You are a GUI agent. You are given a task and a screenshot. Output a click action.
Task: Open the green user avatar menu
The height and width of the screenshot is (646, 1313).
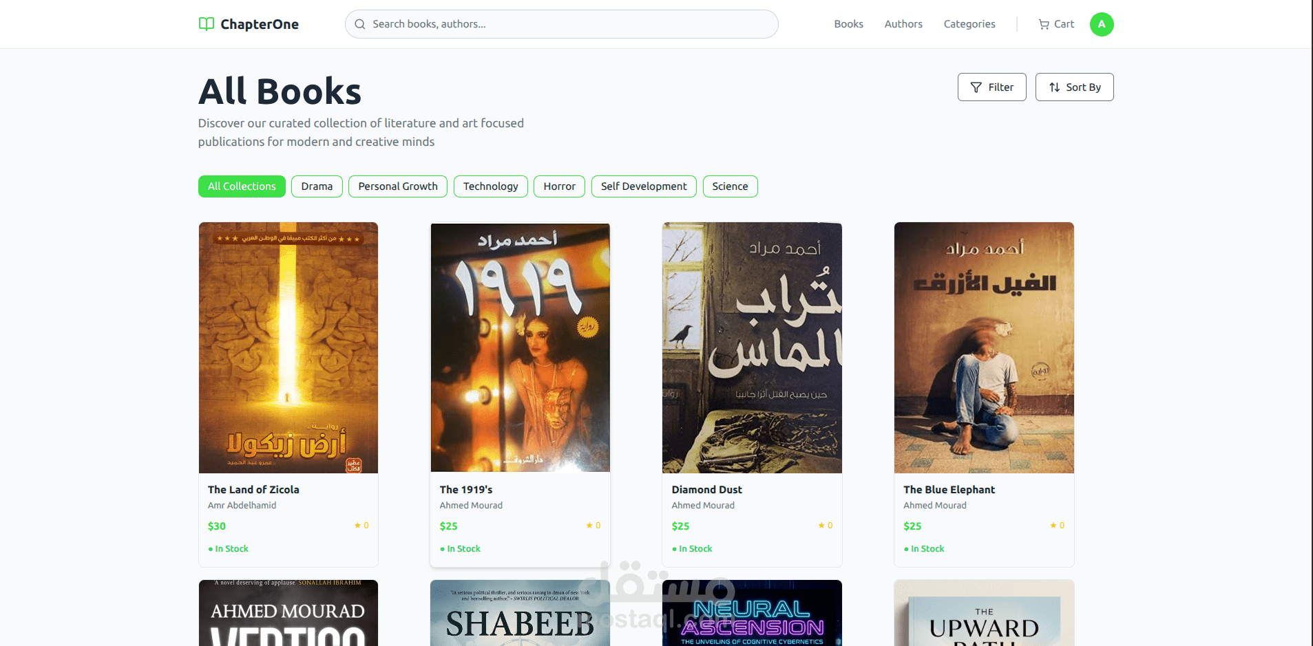coord(1102,24)
